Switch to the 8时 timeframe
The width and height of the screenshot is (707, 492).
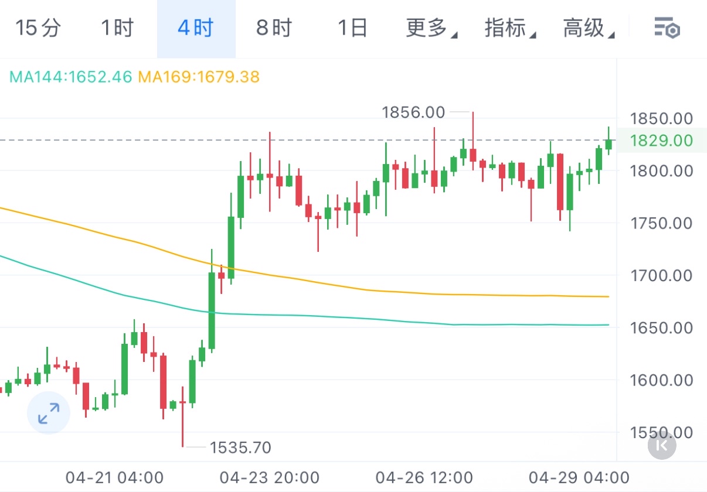click(x=274, y=28)
